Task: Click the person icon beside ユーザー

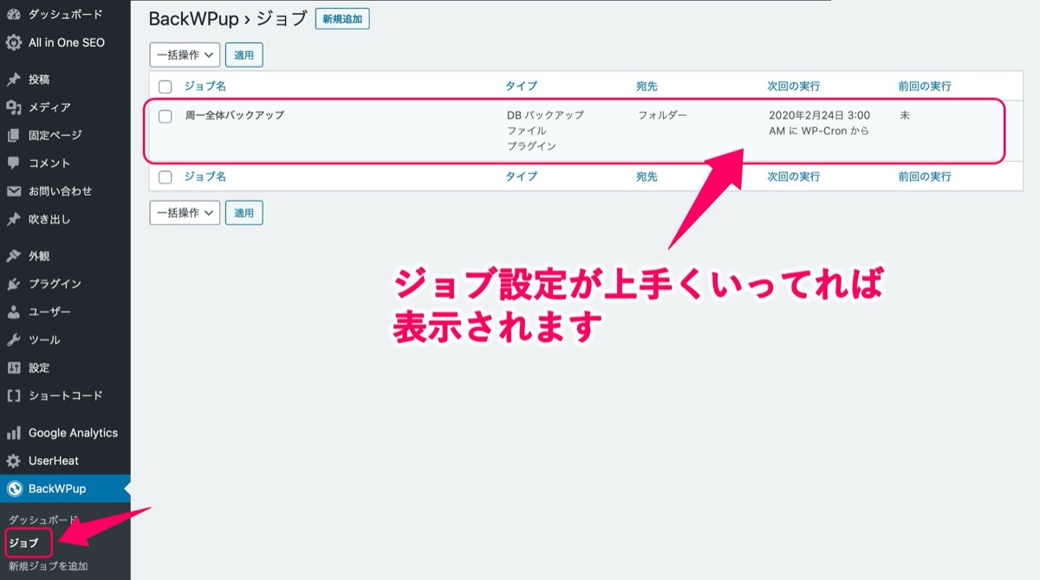Action: coord(14,312)
